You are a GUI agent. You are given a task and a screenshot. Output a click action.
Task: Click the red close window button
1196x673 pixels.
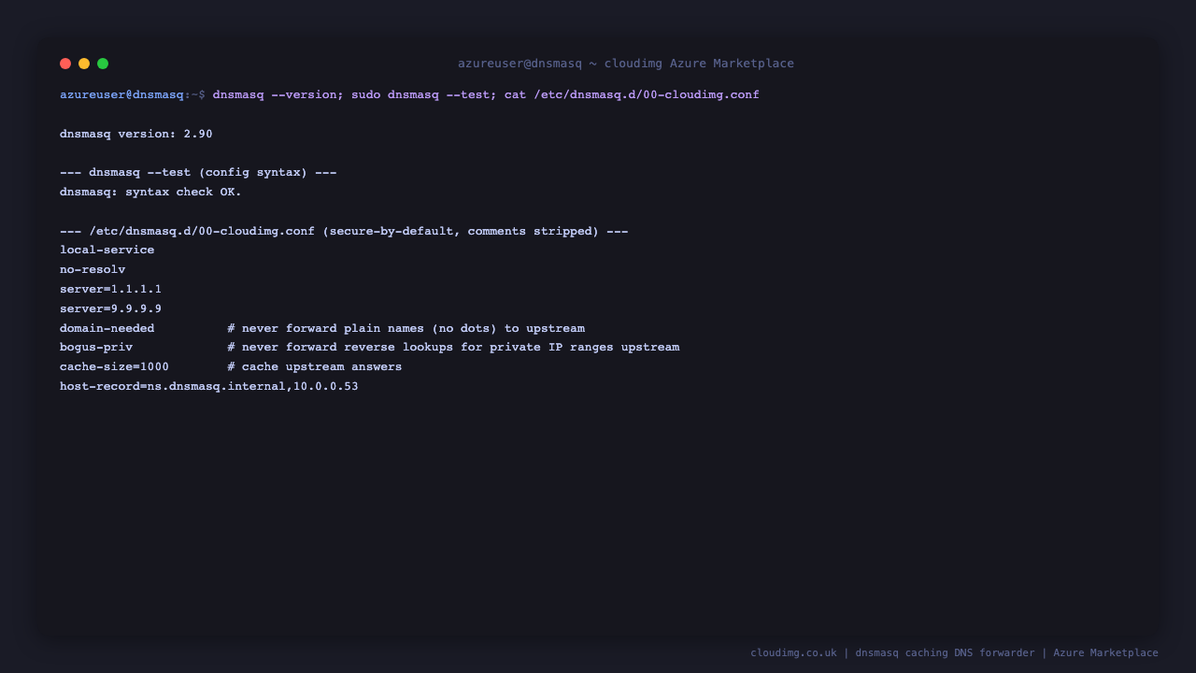(x=65, y=64)
